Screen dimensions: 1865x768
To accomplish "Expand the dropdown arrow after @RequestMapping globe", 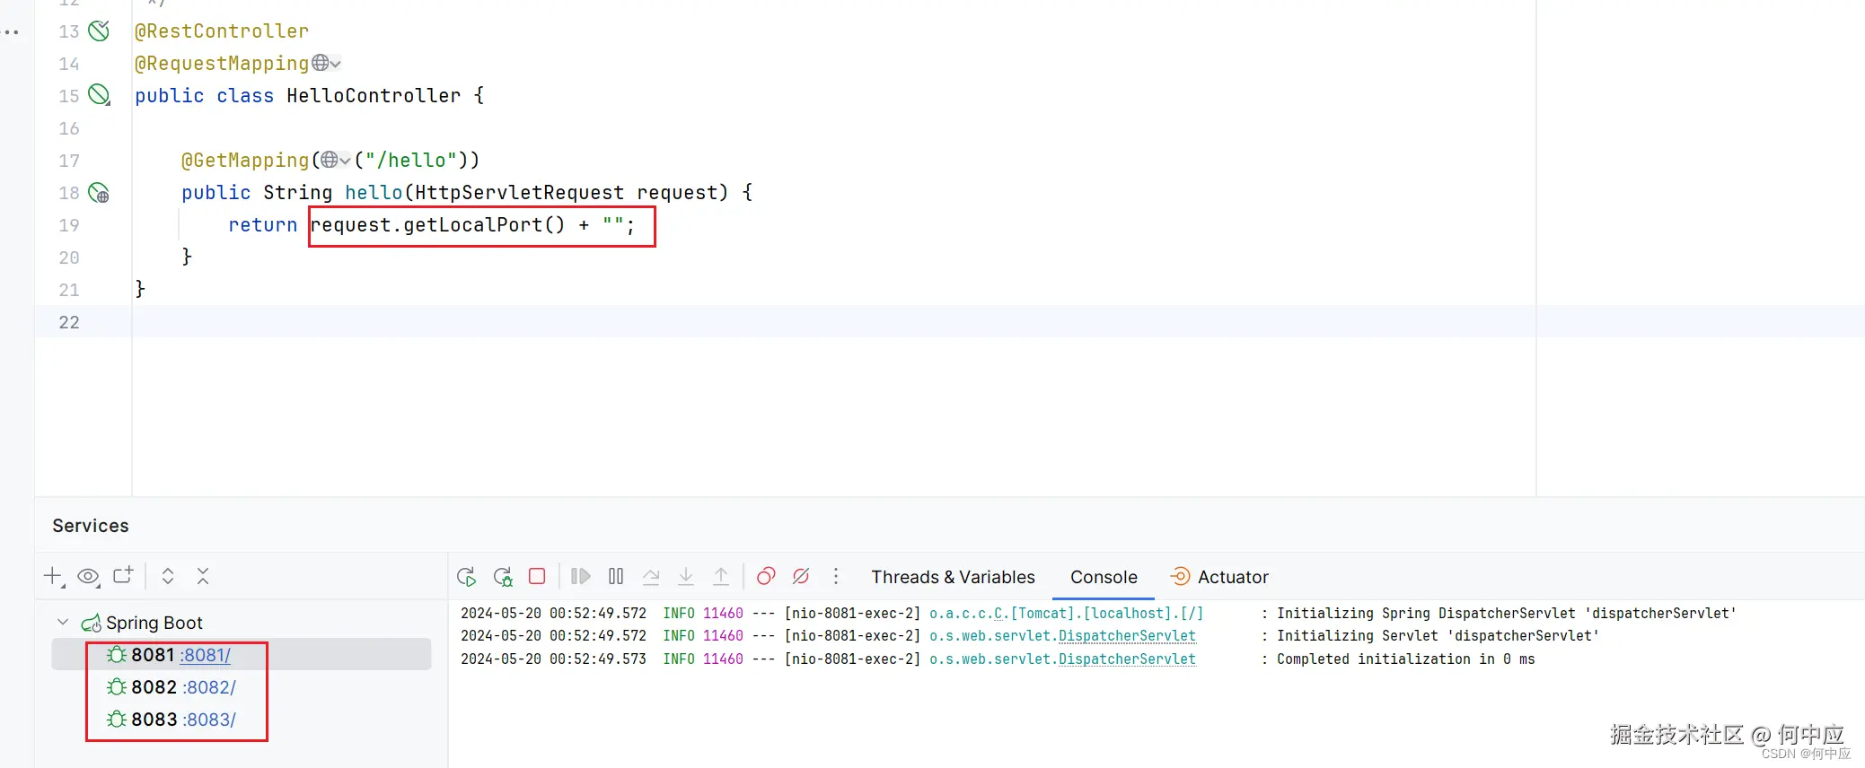I will click(x=336, y=64).
